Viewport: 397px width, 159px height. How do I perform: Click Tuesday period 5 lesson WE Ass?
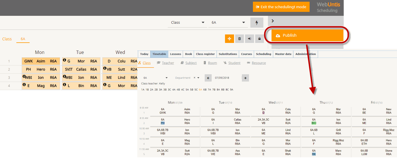[x=225, y=153]
